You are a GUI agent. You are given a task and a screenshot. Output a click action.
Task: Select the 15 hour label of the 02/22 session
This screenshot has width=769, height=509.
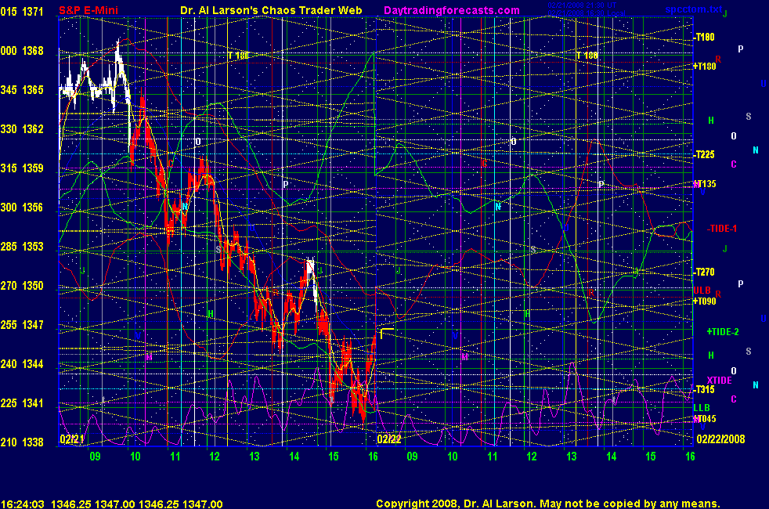click(x=650, y=457)
